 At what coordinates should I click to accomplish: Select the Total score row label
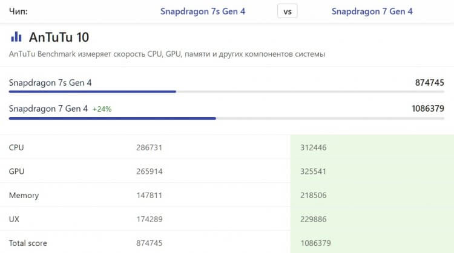click(x=28, y=243)
